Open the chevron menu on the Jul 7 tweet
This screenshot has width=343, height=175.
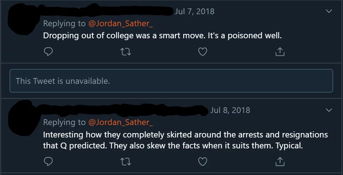tap(329, 11)
